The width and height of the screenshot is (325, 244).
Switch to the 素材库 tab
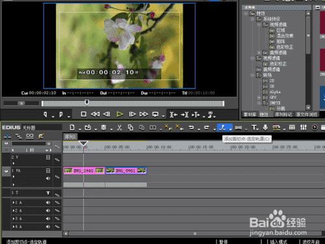tap(250, 115)
